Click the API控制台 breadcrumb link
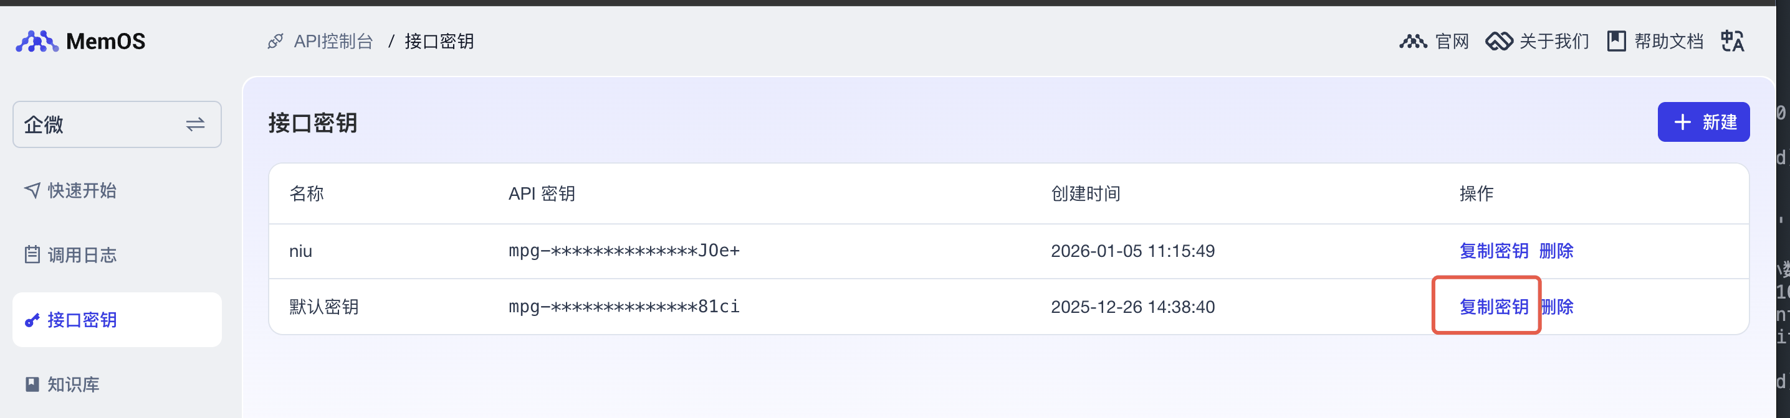Image resolution: width=1790 pixels, height=418 pixels. coord(333,42)
